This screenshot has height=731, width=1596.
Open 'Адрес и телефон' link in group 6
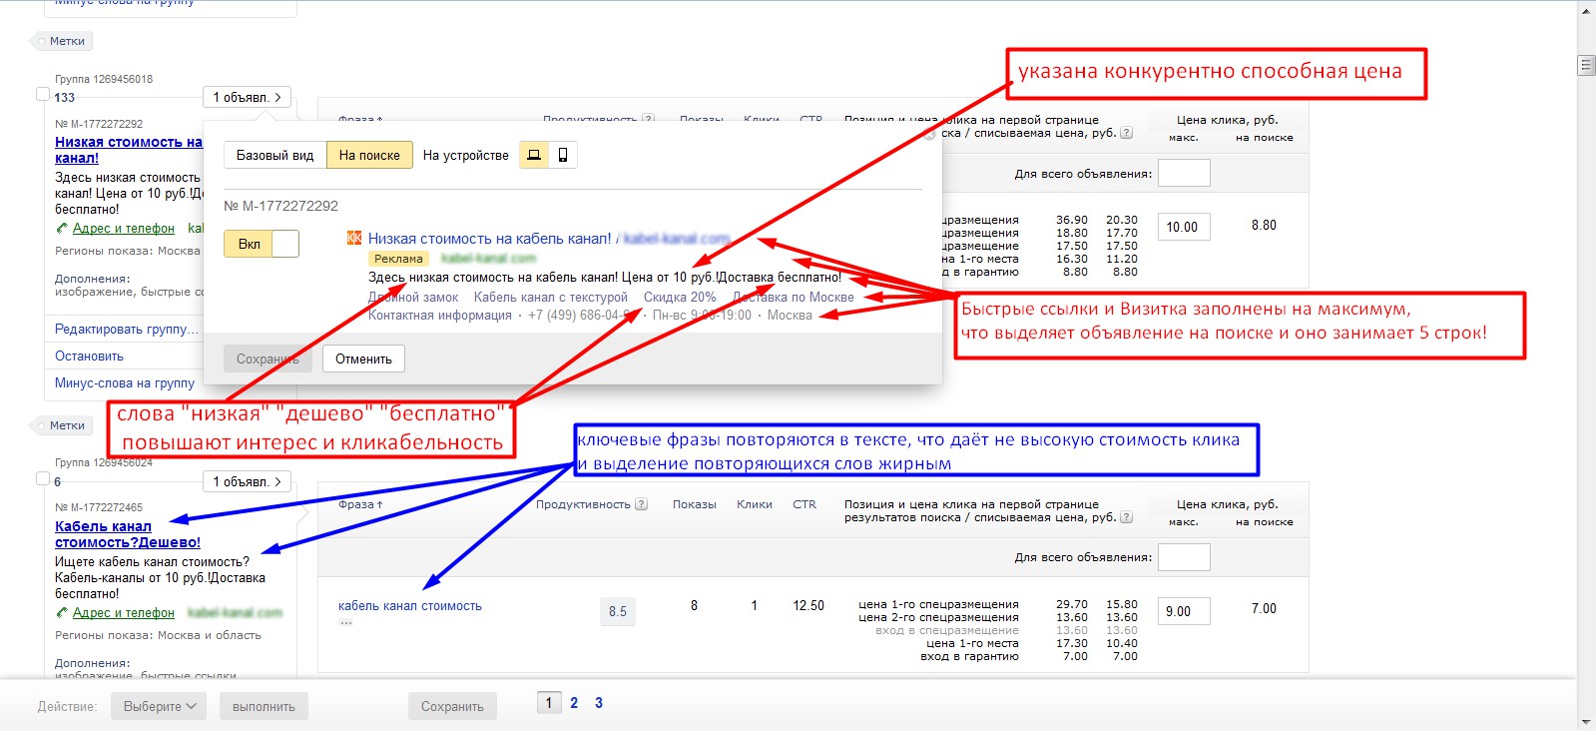[124, 613]
